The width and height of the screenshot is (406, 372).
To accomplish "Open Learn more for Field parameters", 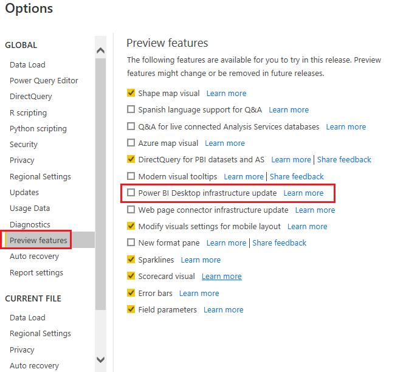I will (x=224, y=309).
